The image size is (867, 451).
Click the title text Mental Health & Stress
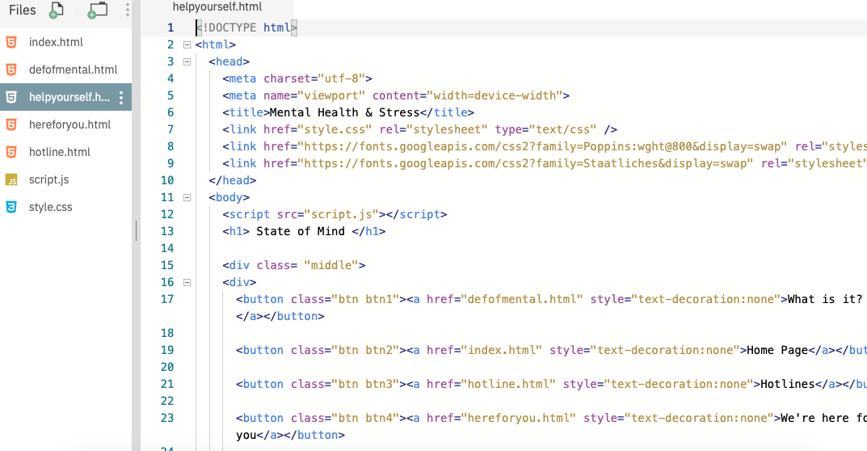click(344, 112)
